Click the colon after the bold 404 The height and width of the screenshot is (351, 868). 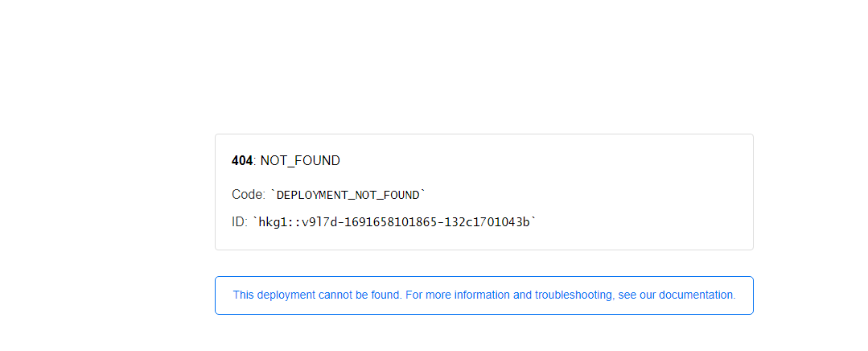(x=255, y=161)
